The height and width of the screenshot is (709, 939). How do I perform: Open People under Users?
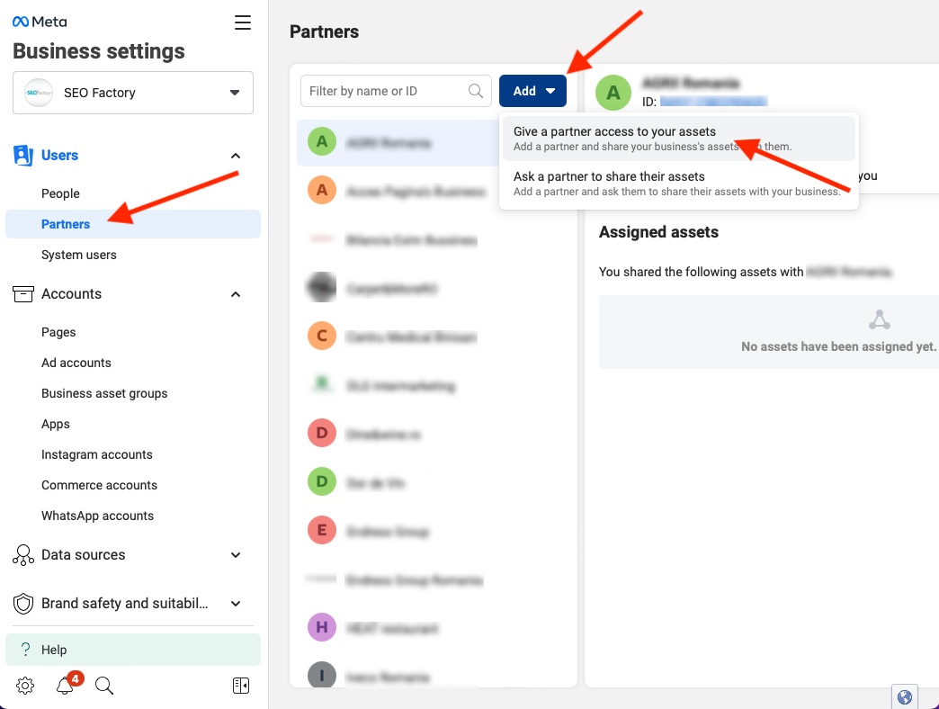coord(60,193)
